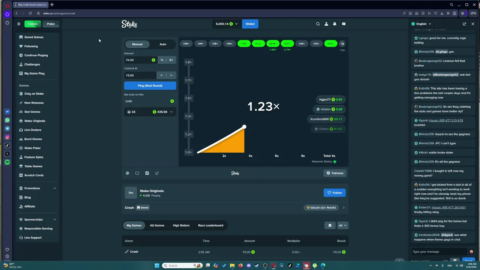Open the user profile icon in the header
The width and height of the screenshot is (480, 270).
point(326,24)
